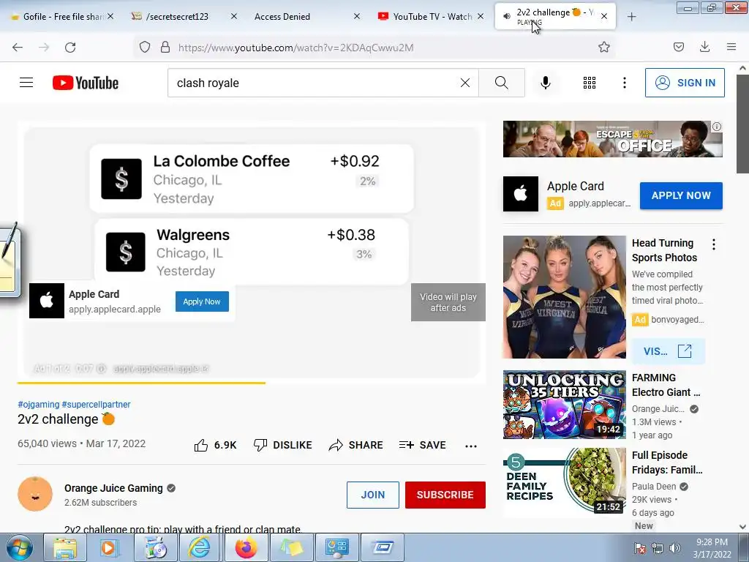Close the 2v2 challenge tab

click(604, 17)
